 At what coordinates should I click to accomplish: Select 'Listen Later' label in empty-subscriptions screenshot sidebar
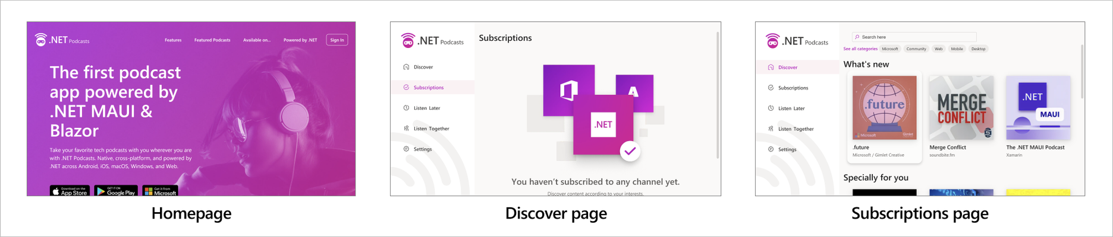click(427, 108)
